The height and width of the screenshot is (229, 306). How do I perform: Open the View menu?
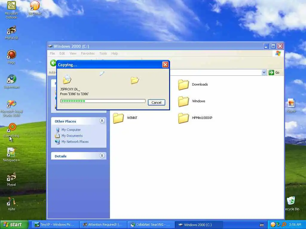pos(73,53)
